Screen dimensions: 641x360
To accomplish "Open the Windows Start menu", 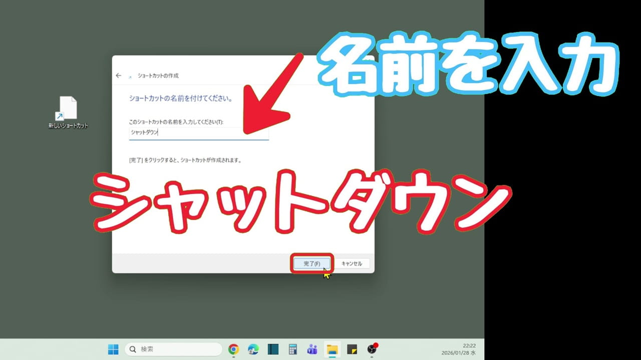I will tap(113, 349).
